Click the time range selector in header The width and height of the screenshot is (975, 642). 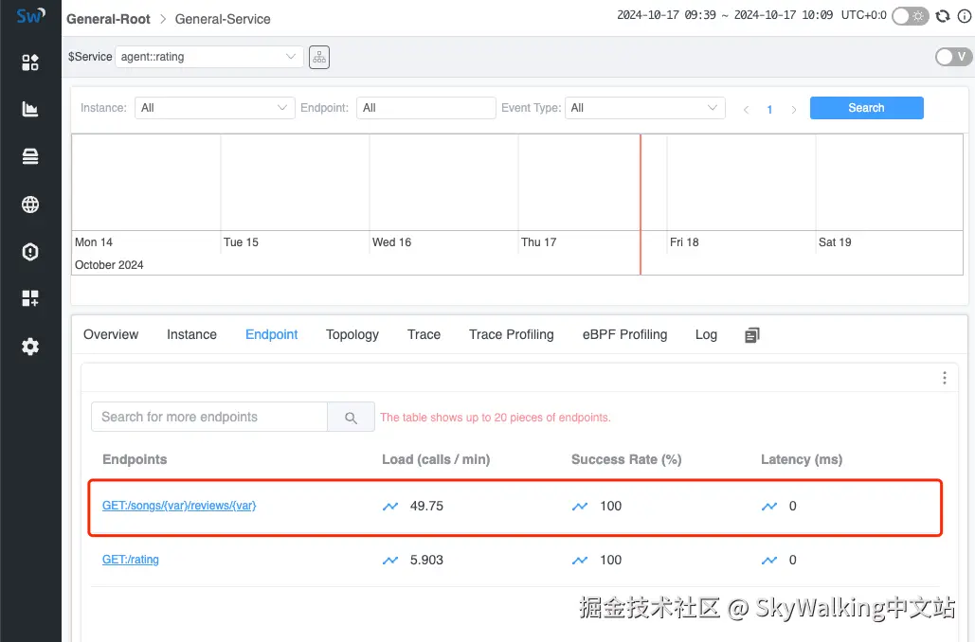[x=725, y=15]
